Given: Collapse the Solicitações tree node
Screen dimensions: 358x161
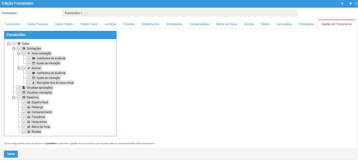Looking at the screenshot, I should 14,49.
